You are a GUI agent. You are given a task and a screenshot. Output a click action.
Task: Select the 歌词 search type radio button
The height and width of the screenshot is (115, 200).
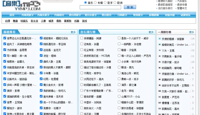pyautogui.click(x=115, y=2)
